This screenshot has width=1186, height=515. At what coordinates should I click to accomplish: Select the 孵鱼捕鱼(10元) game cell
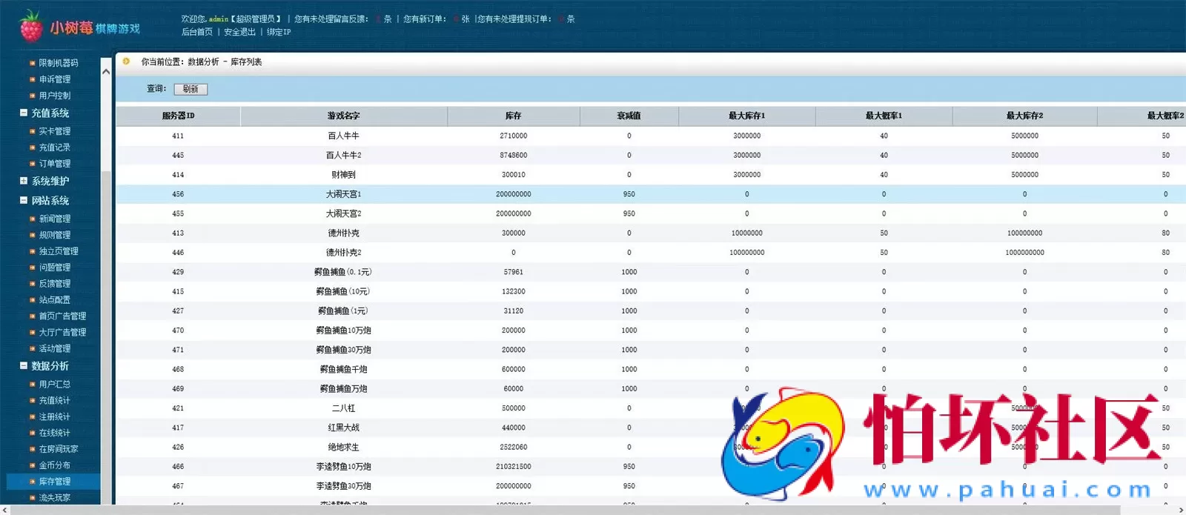[x=343, y=291]
